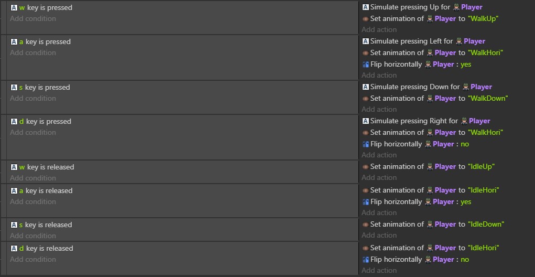Click purple Player object in 'Simulate pressing Left'

coord(474,41)
